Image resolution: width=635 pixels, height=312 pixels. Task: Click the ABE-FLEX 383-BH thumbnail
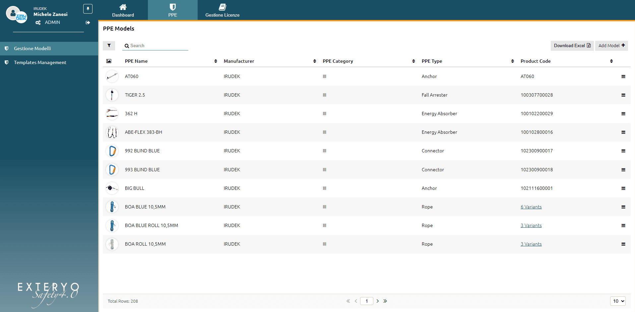click(x=112, y=132)
